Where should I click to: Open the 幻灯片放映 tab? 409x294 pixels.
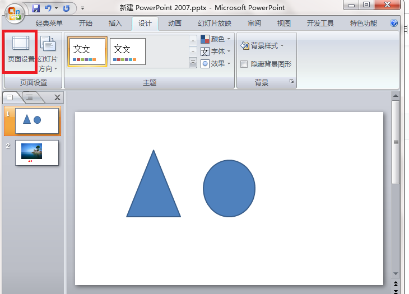(x=215, y=24)
